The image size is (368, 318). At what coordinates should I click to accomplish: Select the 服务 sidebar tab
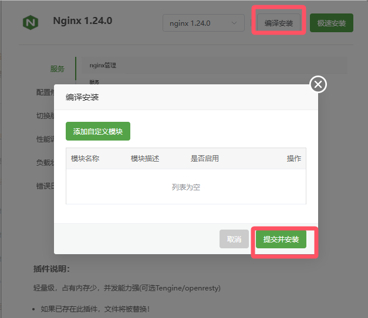pos(57,69)
